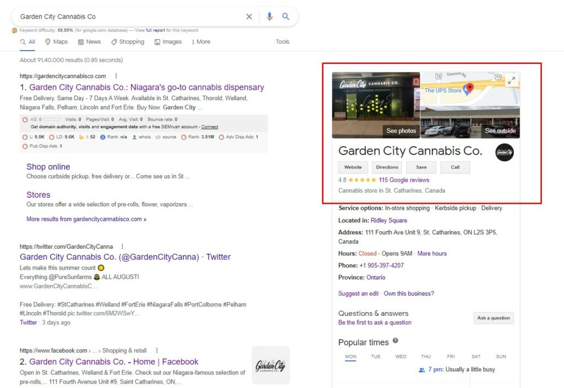Open Garden City Cannabis Co. Twitter result
This screenshot has height=388, width=564.
click(x=125, y=257)
